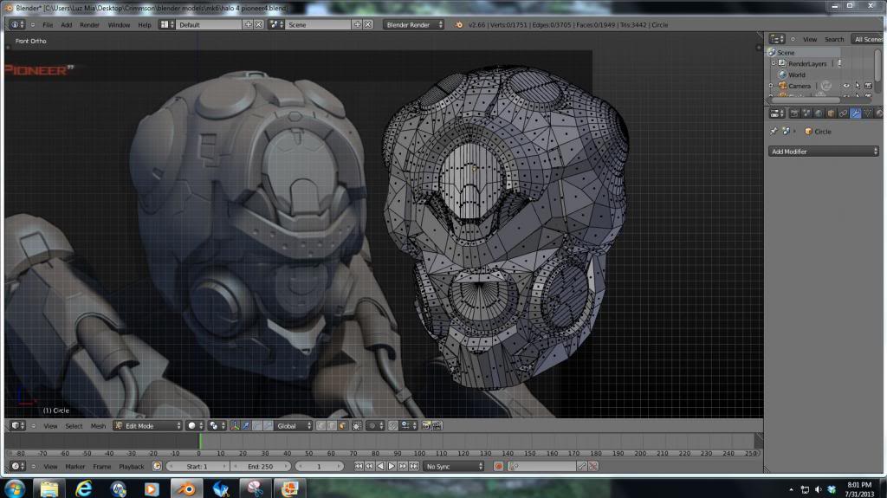887x498 pixels.
Task: Toggle the Camera visibility eye icon
Action: click(x=846, y=86)
